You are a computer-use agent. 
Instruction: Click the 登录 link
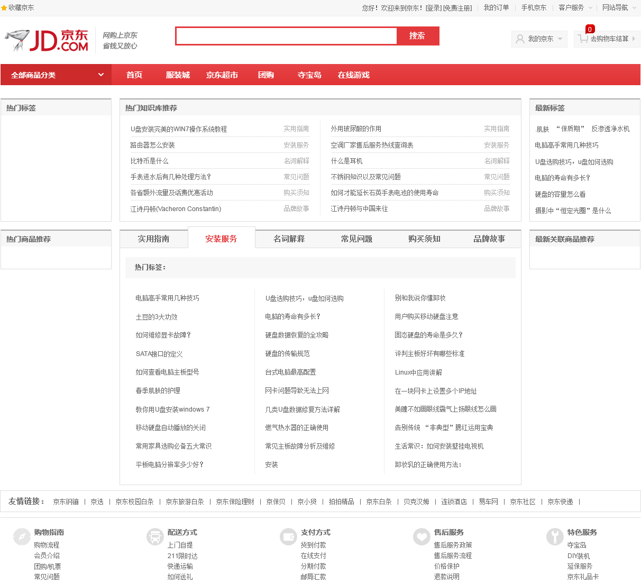pos(434,8)
